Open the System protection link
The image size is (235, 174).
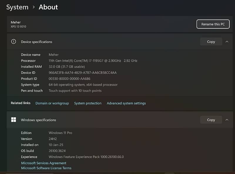click(88, 103)
